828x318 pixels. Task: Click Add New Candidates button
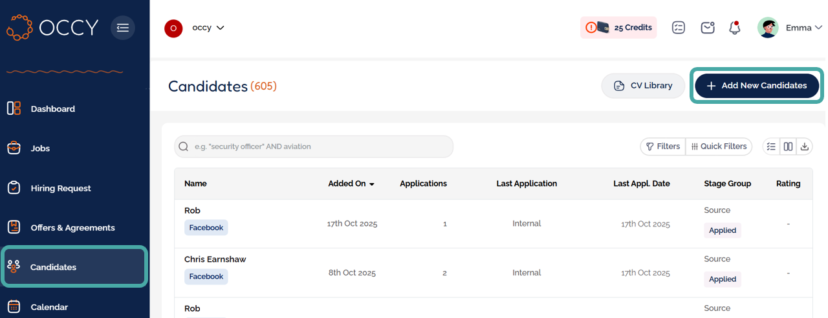(x=756, y=86)
